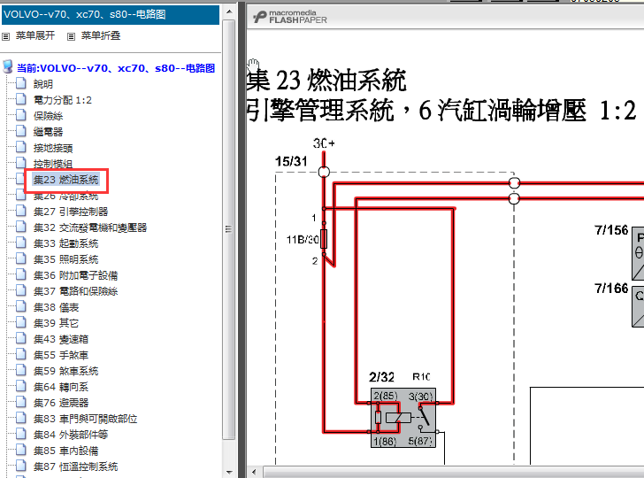Select the root node 当前:VOLVO--v70、xc70、s80--电路图
This screenshot has width=644, height=478.
click(x=116, y=68)
